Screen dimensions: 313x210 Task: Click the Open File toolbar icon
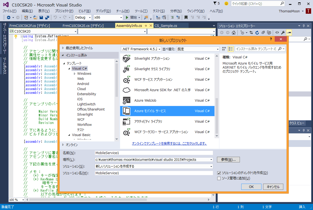(35, 17)
